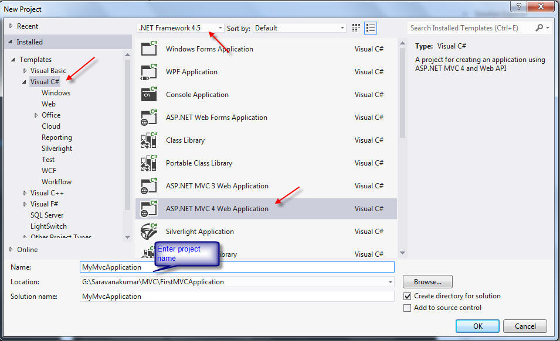Click the Windows Forms Application template icon
Viewport: 560px width, 341px height.
click(149, 49)
